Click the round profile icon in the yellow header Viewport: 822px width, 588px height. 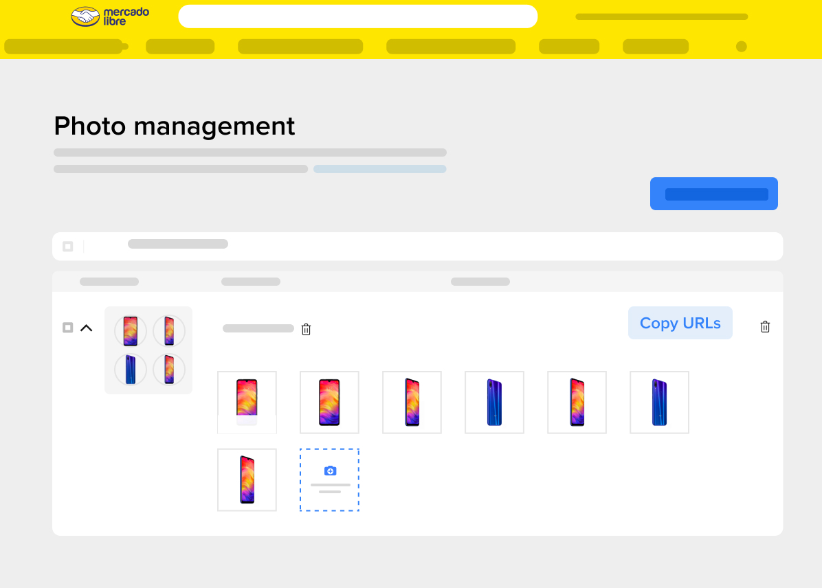click(x=741, y=47)
